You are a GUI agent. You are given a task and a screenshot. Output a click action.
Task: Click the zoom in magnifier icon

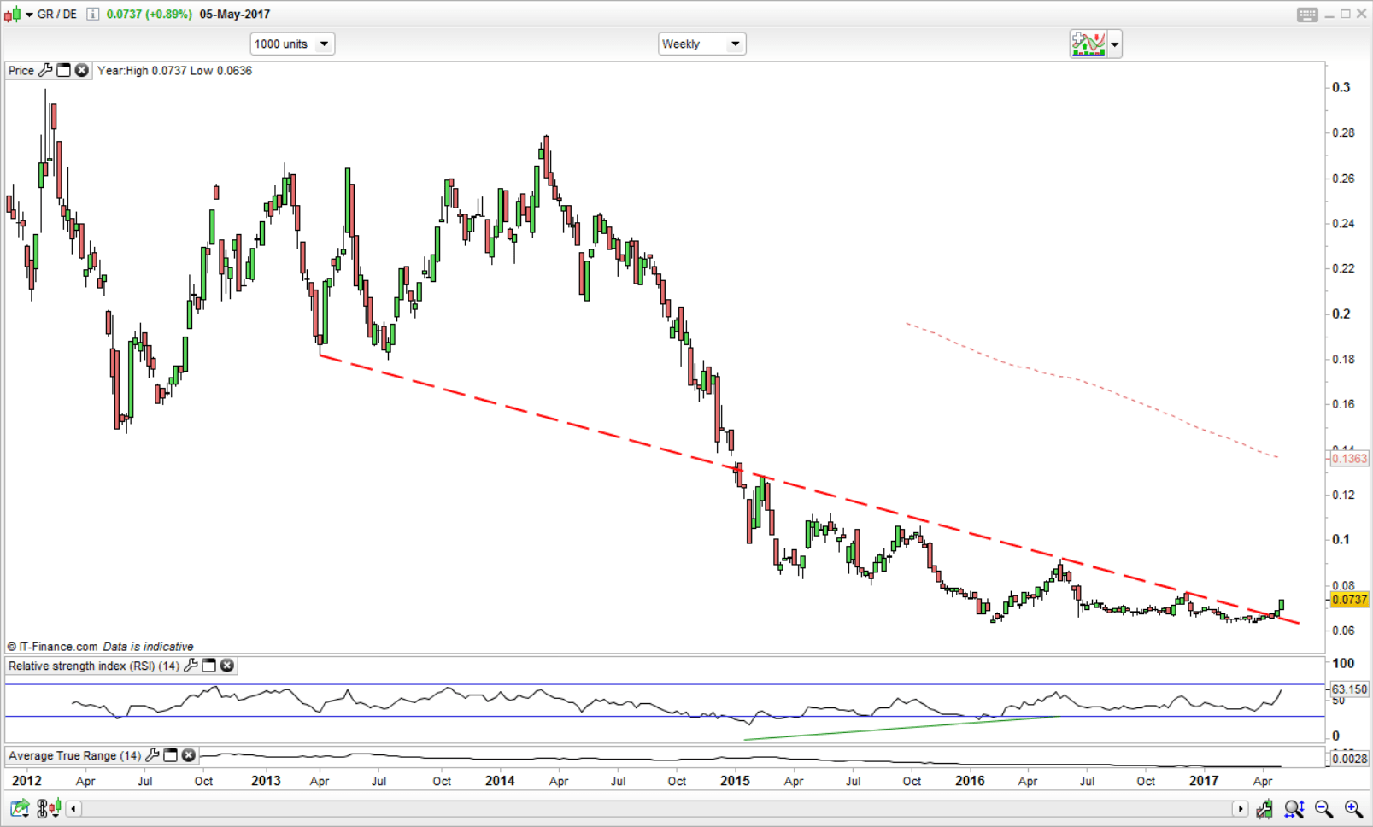[1353, 808]
